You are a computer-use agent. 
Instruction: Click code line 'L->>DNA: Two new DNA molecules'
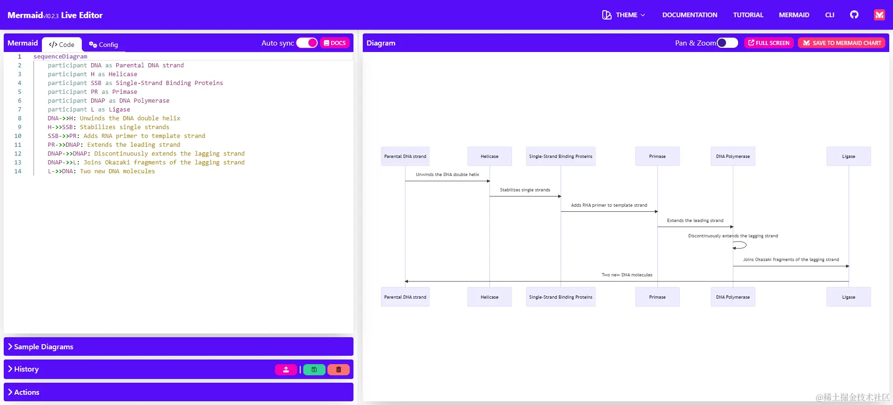[x=101, y=171]
